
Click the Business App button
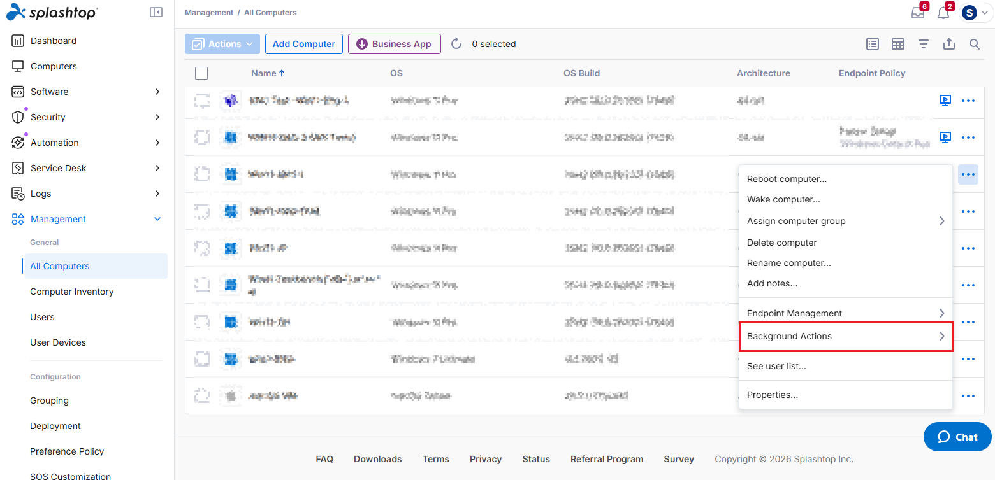click(x=395, y=44)
